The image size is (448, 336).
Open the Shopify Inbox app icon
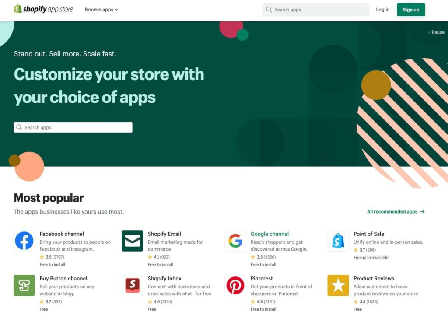[132, 285]
